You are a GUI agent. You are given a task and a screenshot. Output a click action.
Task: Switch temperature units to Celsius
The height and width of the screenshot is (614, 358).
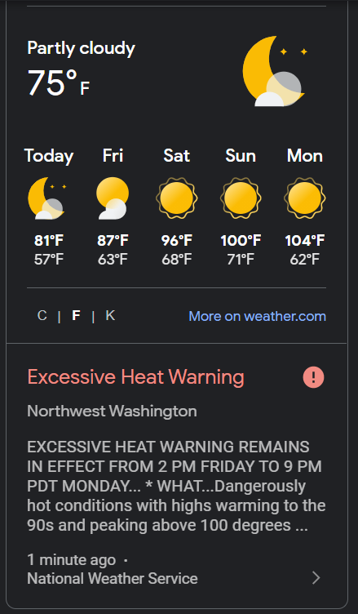[42, 316]
